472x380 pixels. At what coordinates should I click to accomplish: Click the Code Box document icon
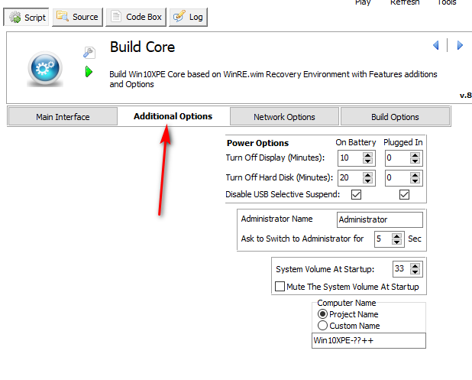pos(116,17)
